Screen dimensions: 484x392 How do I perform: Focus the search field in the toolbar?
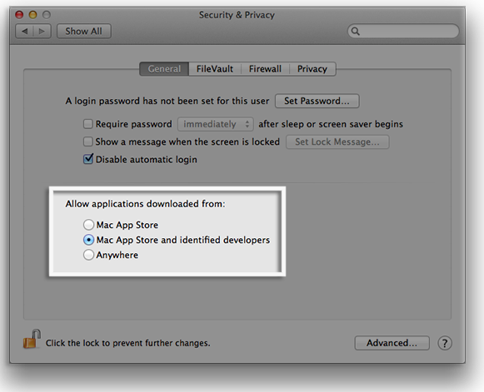click(403, 31)
